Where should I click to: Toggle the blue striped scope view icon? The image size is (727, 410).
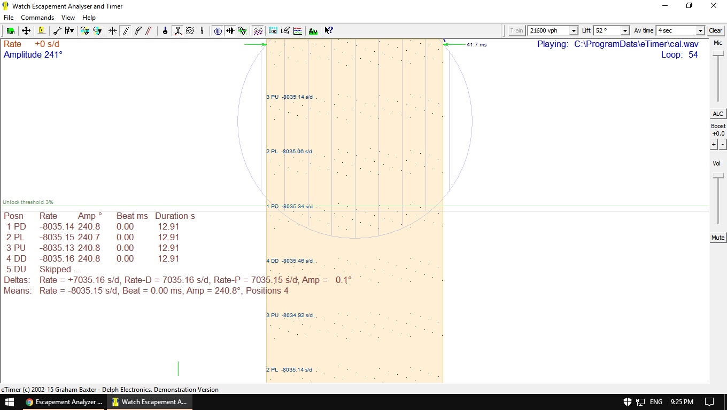click(218, 31)
